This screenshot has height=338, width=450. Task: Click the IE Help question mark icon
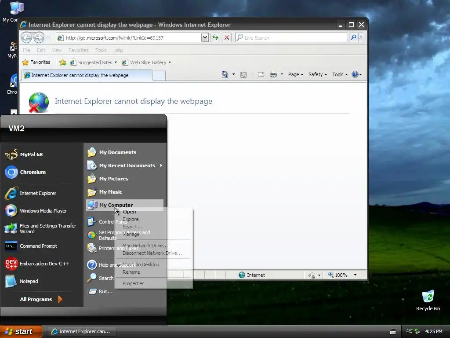click(x=355, y=74)
